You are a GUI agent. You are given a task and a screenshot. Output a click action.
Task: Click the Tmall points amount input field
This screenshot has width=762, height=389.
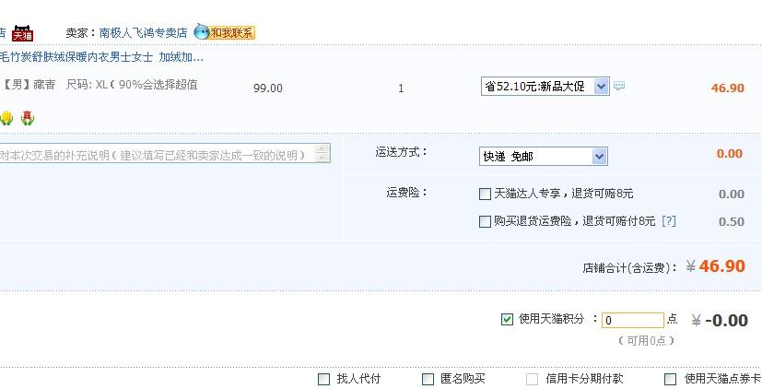coord(633,320)
